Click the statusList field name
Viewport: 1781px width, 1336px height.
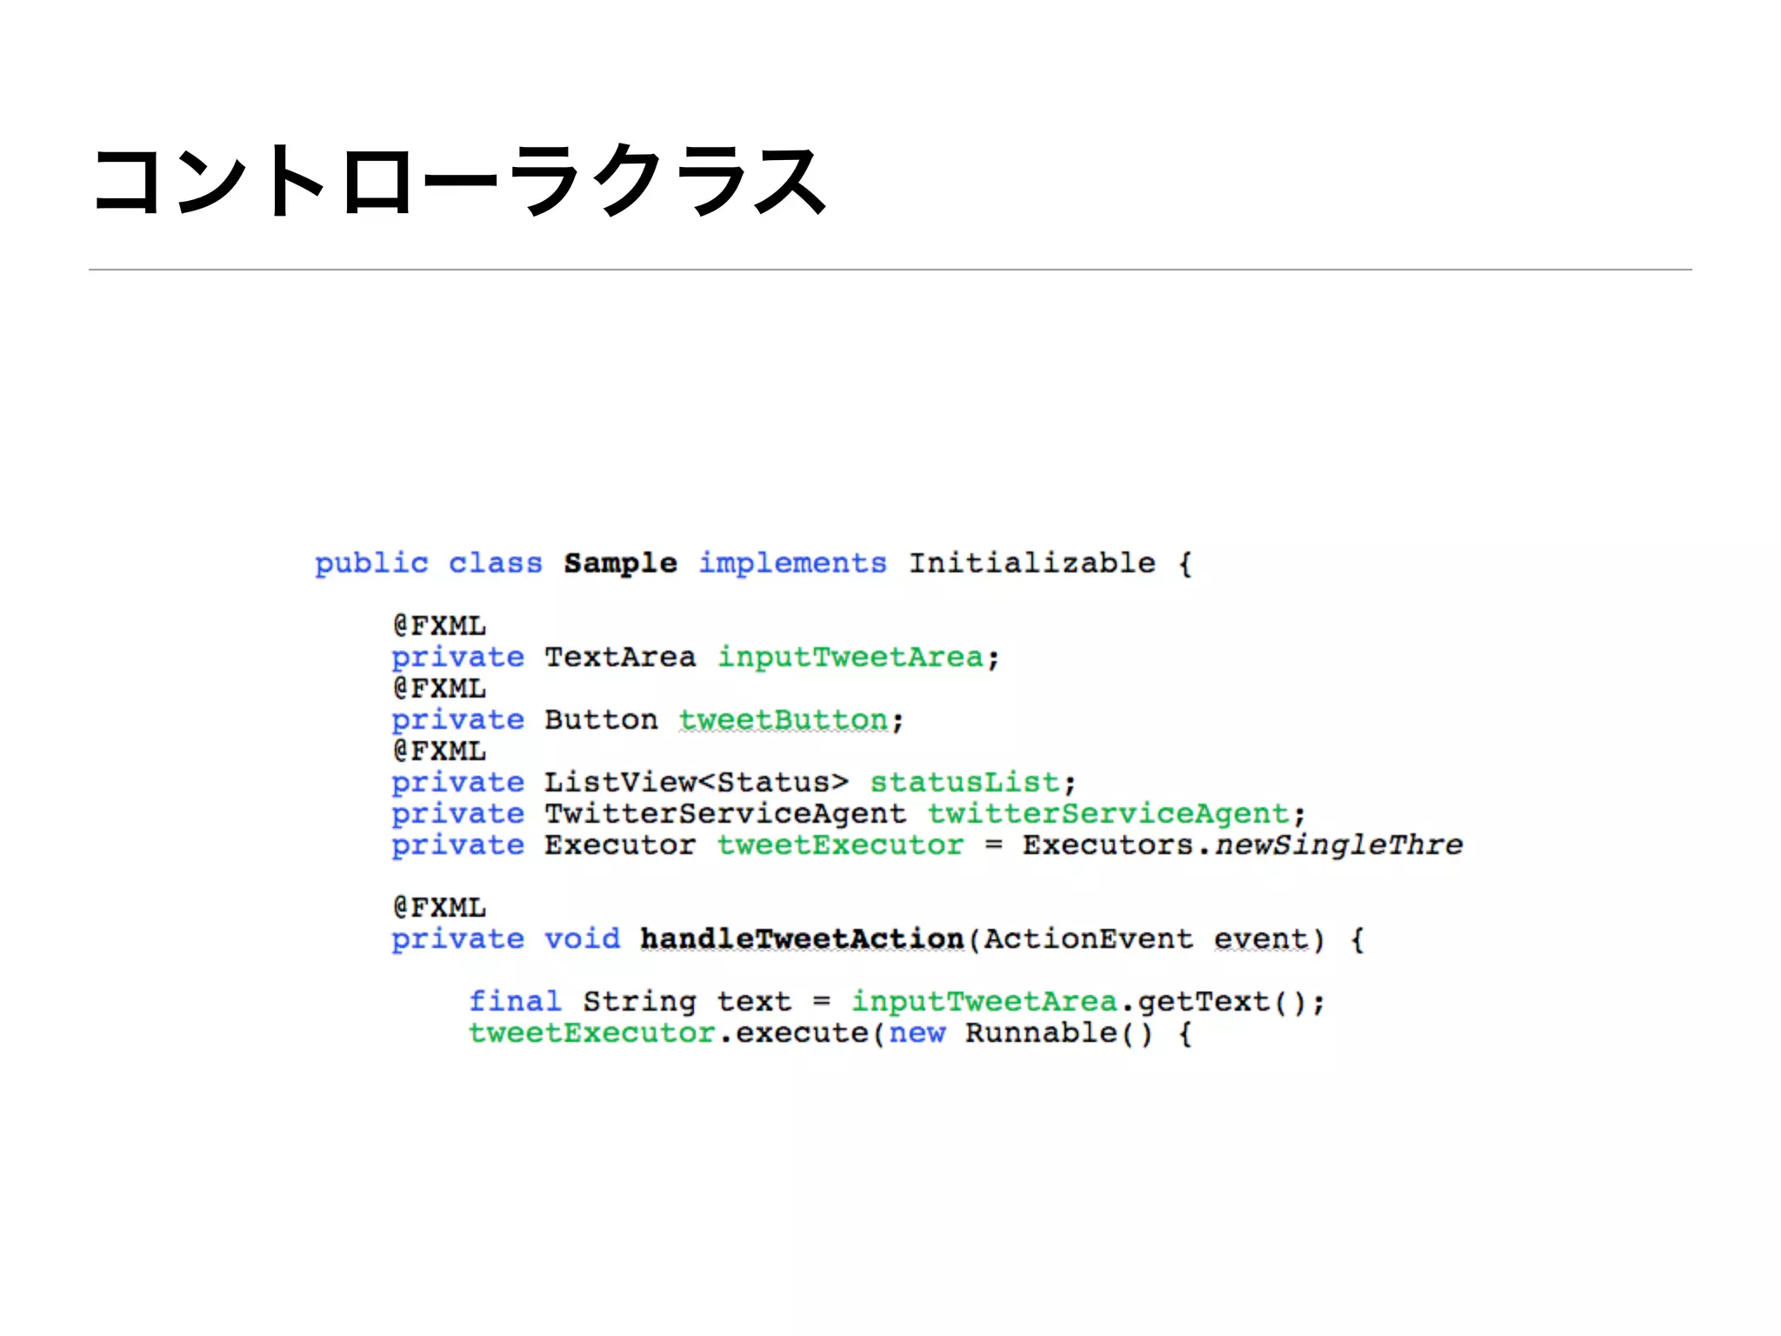tap(964, 782)
